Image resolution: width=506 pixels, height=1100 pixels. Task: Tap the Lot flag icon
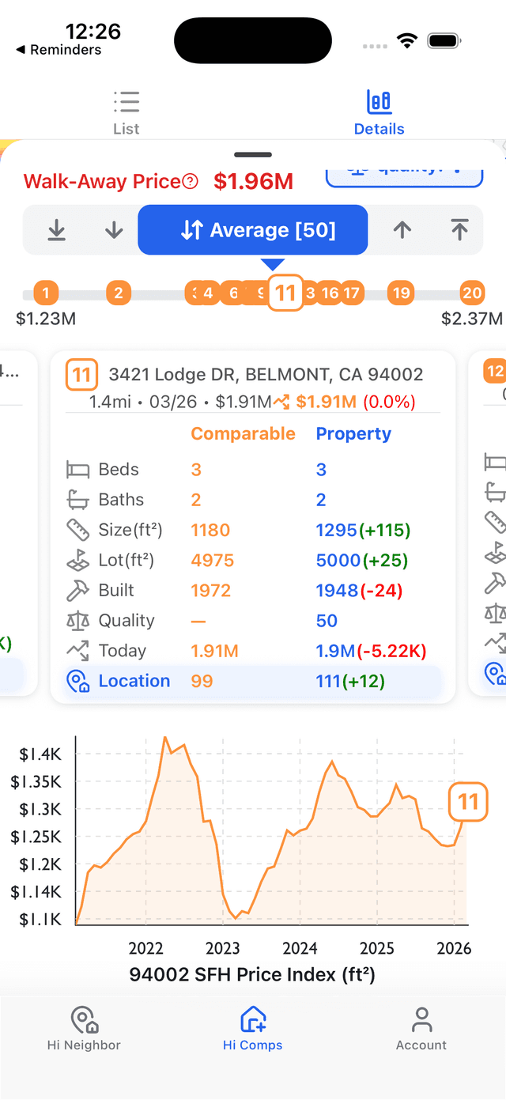point(77,561)
